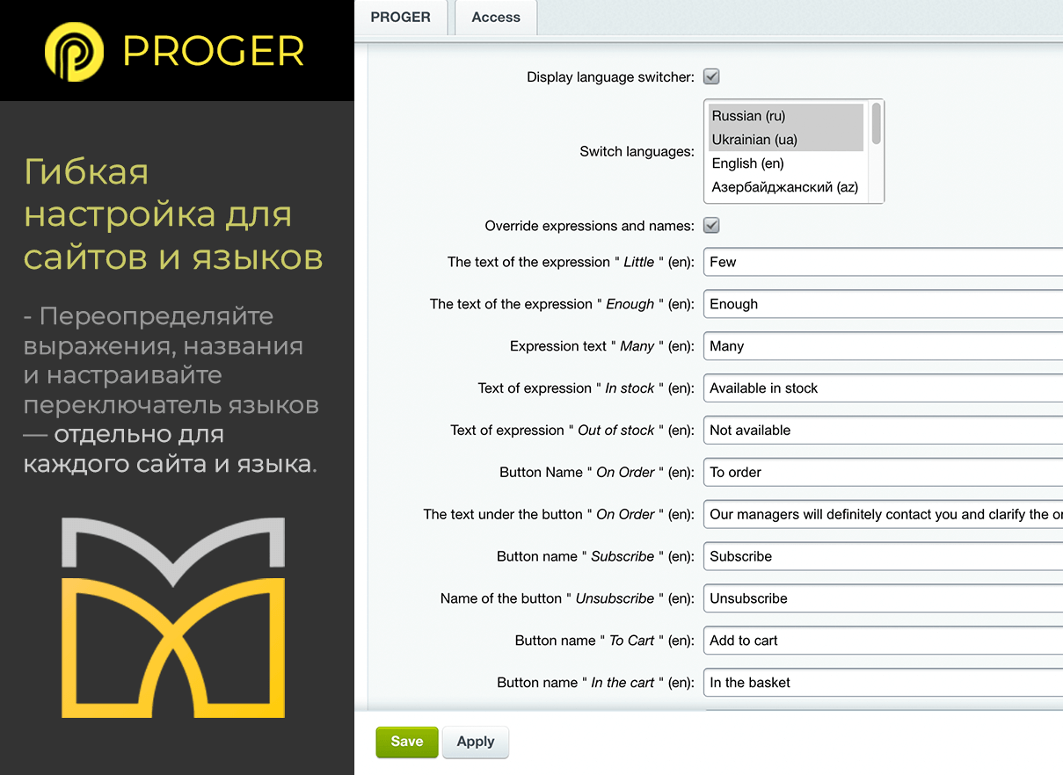Toggle the Display language switcher checkbox
The height and width of the screenshot is (775, 1063).
tap(711, 76)
